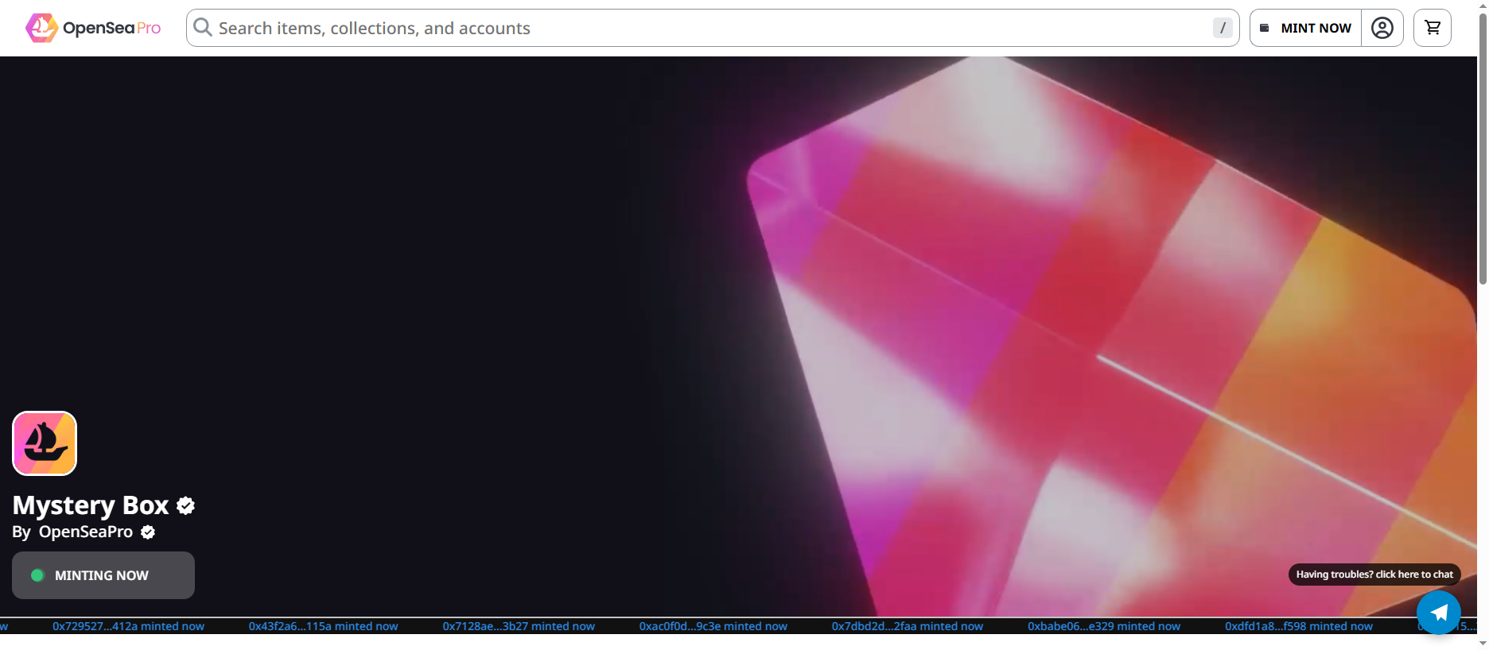Click verified badge beside Mystery Box
Screen dimensions: 1489x650
click(x=186, y=506)
